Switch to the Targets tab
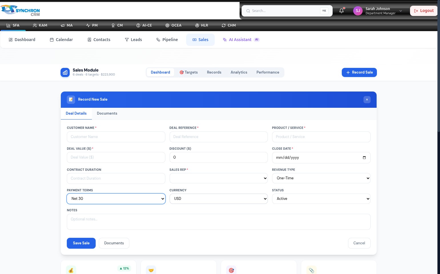 [189, 72]
